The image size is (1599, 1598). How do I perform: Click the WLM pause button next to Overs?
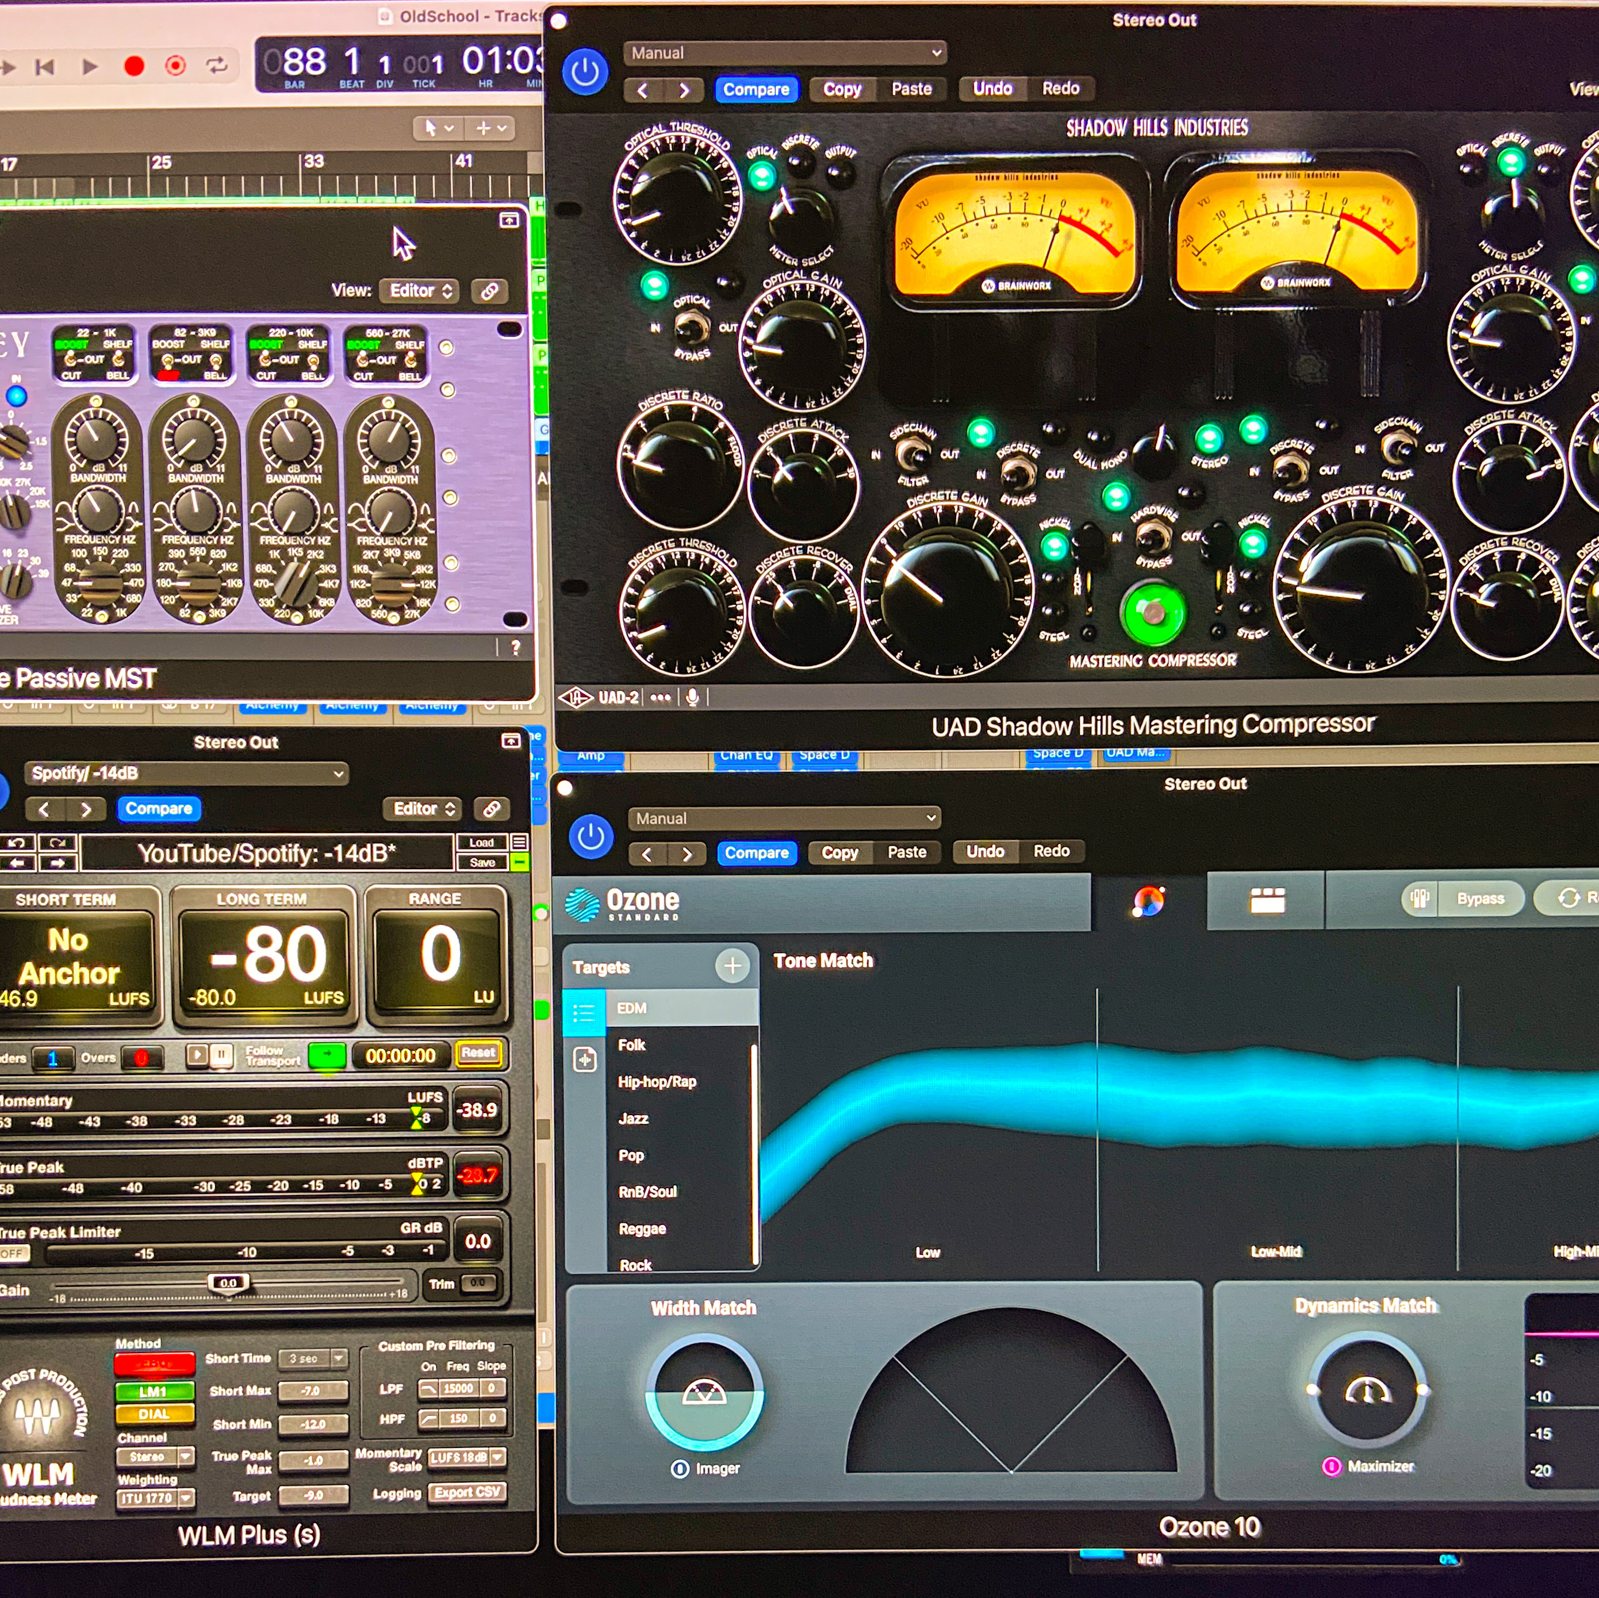(221, 1055)
